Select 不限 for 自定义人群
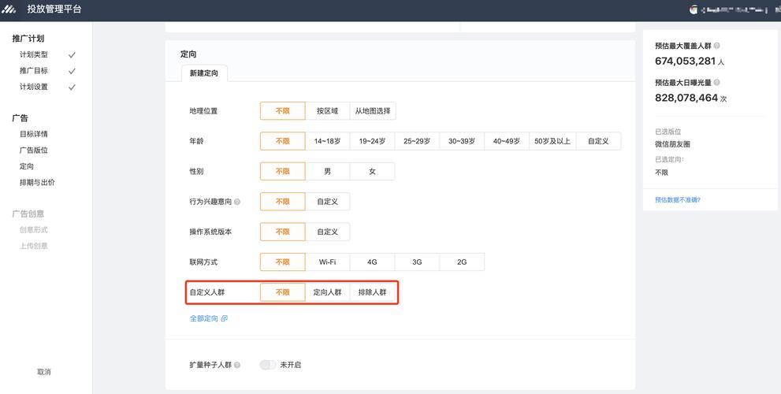This screenshot has width=781, height=394. tap(282, 292)
